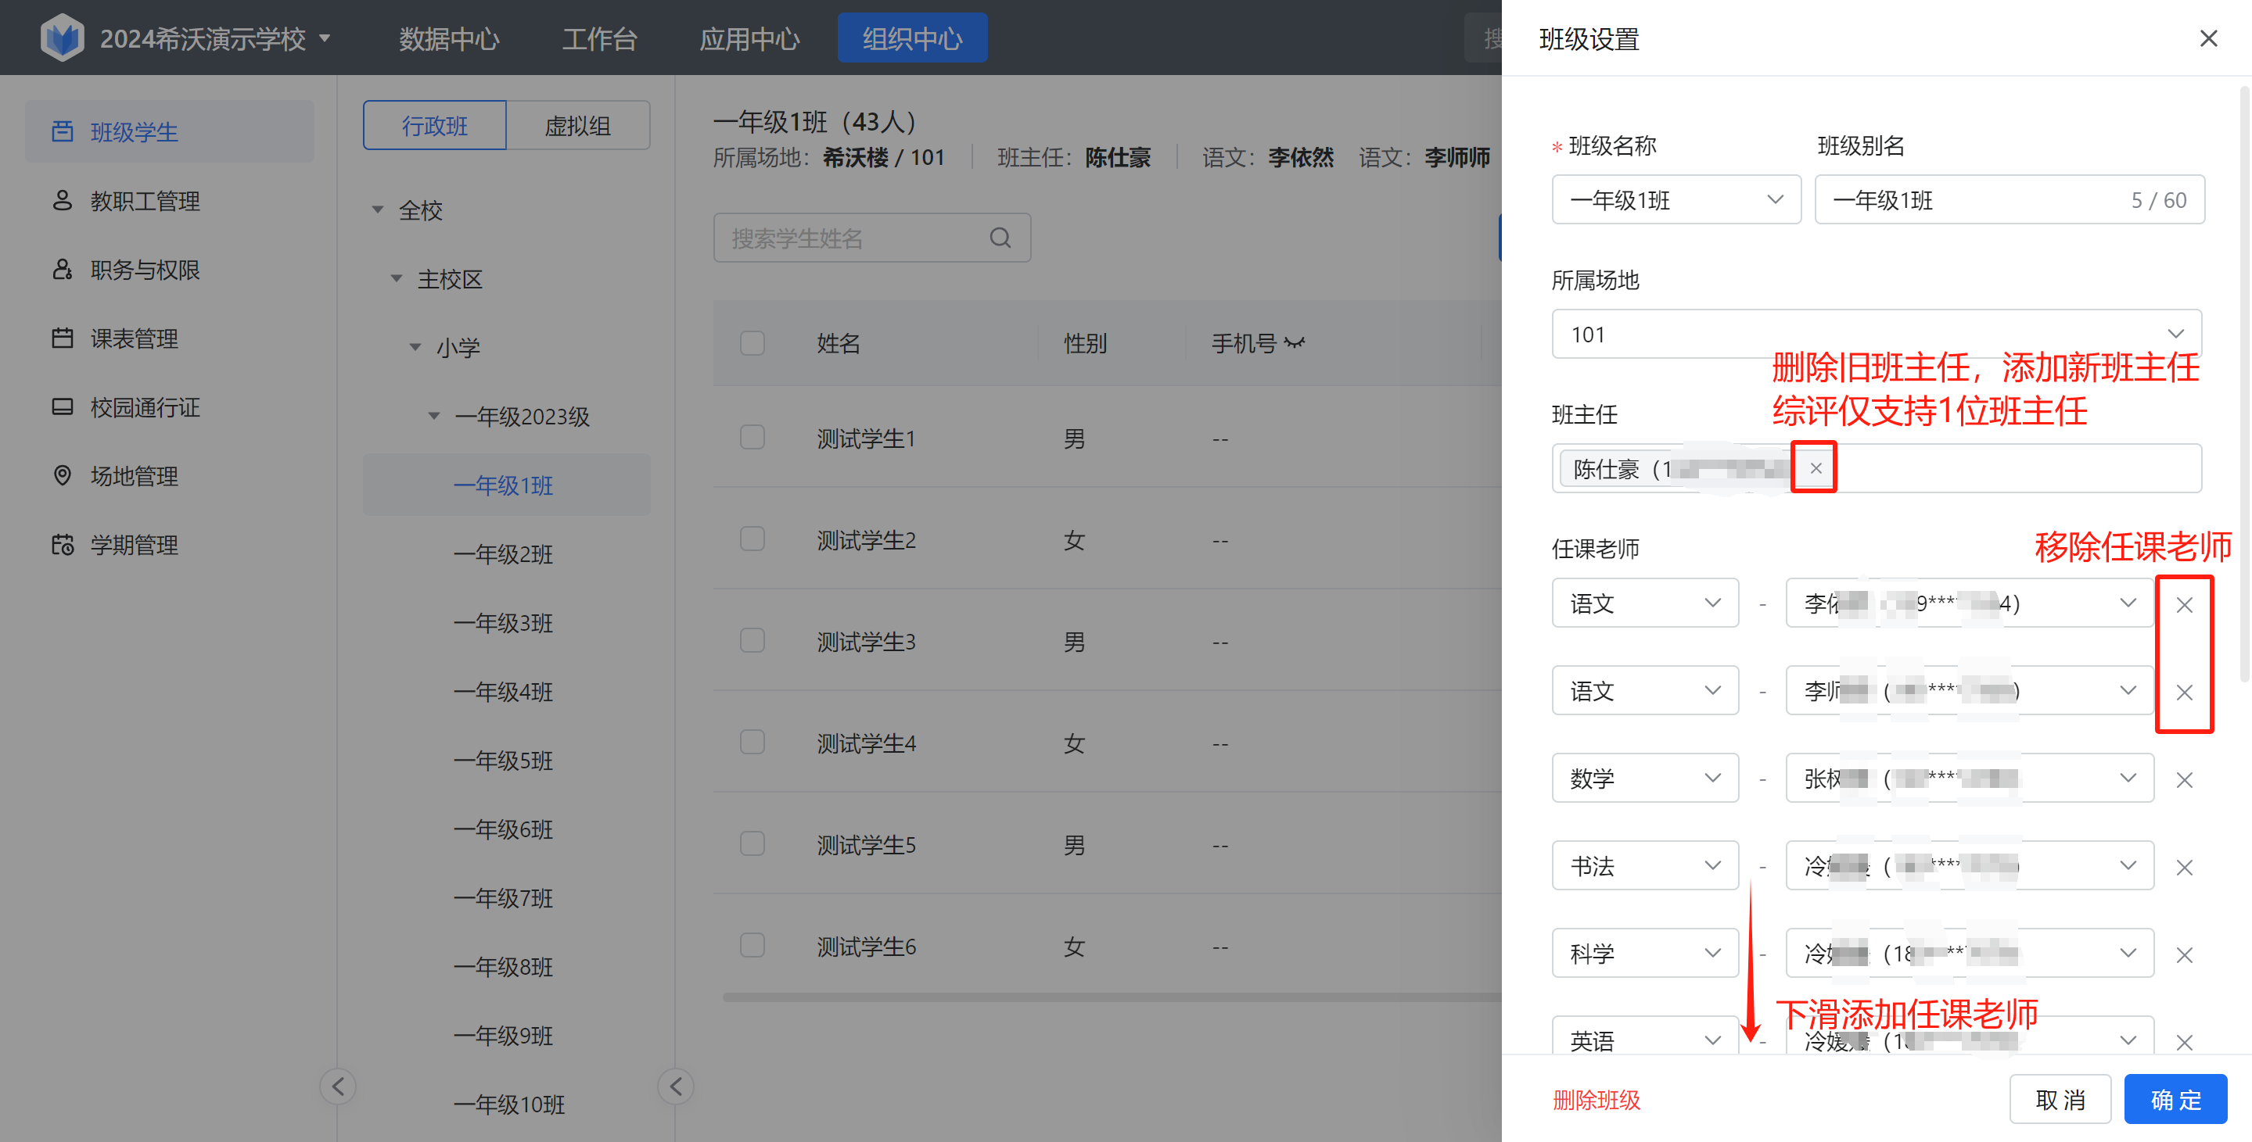
Task: Open the 班级名称 dropdown
Action: pyautogui.click(x=1676, y=199)
